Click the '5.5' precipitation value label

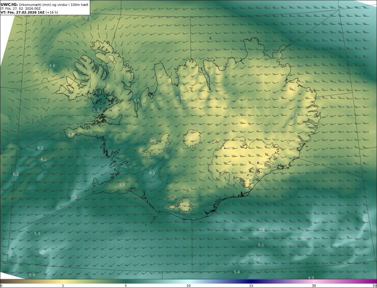click(37, 234)
